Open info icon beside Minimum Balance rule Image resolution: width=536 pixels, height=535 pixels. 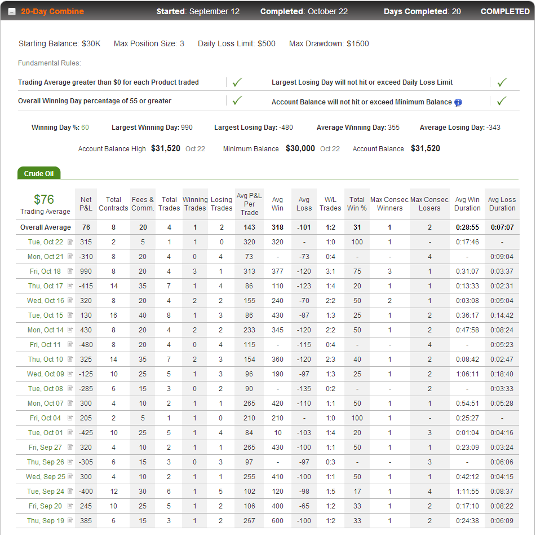458,102
